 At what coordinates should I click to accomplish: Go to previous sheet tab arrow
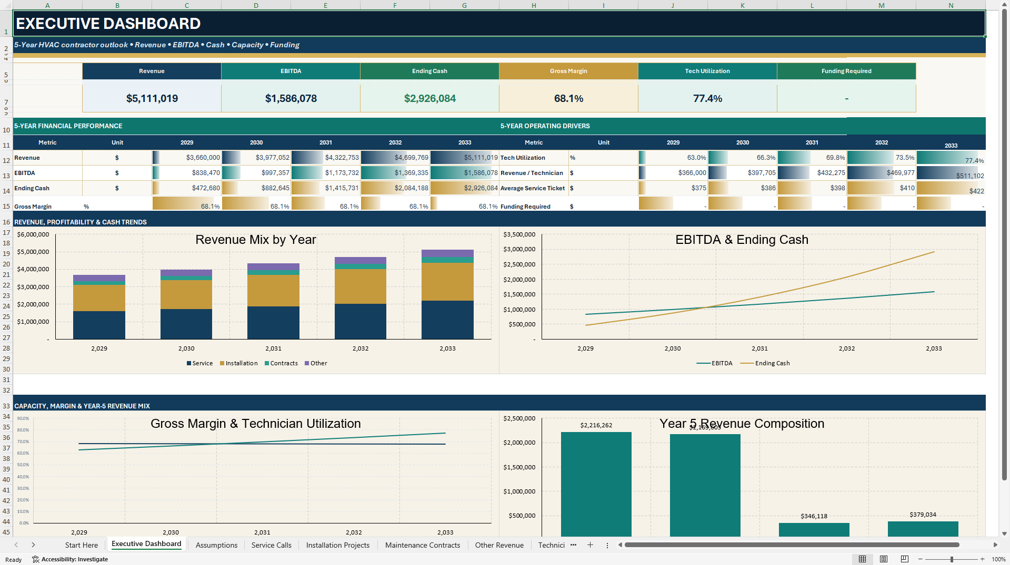pos(16,545)
